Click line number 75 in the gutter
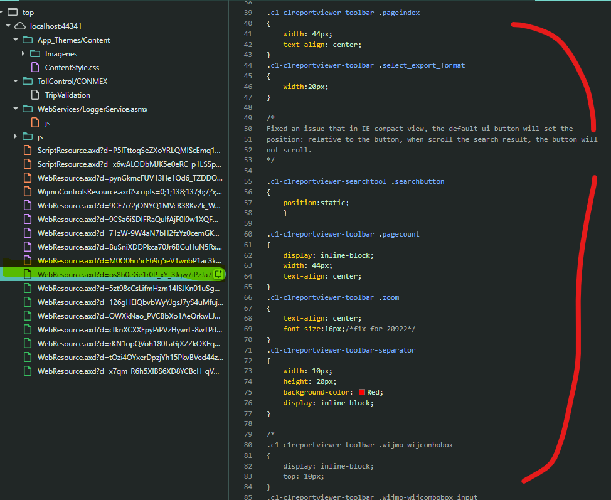This screenshot has width=611, height=500. coord(248,392)
